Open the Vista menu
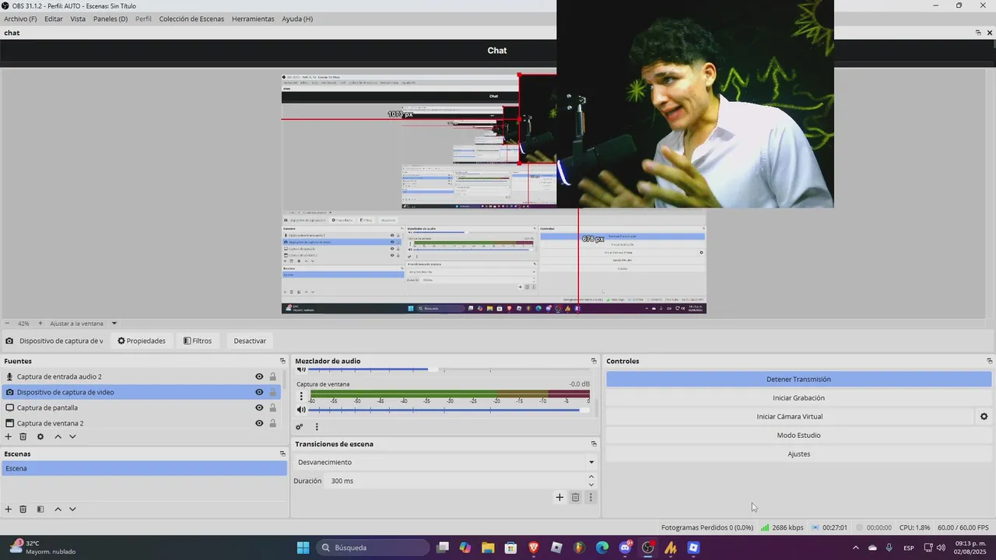996x560 pixels. click(78, 19)
